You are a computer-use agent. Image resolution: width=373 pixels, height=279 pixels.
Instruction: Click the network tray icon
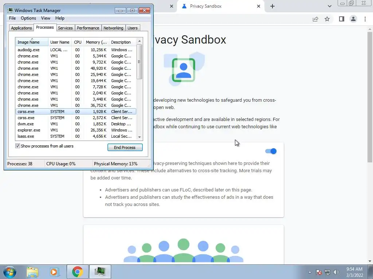[327, 272]
